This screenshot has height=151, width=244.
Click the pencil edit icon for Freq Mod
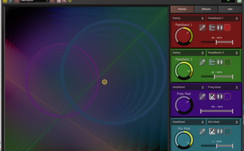click(202, 96)
